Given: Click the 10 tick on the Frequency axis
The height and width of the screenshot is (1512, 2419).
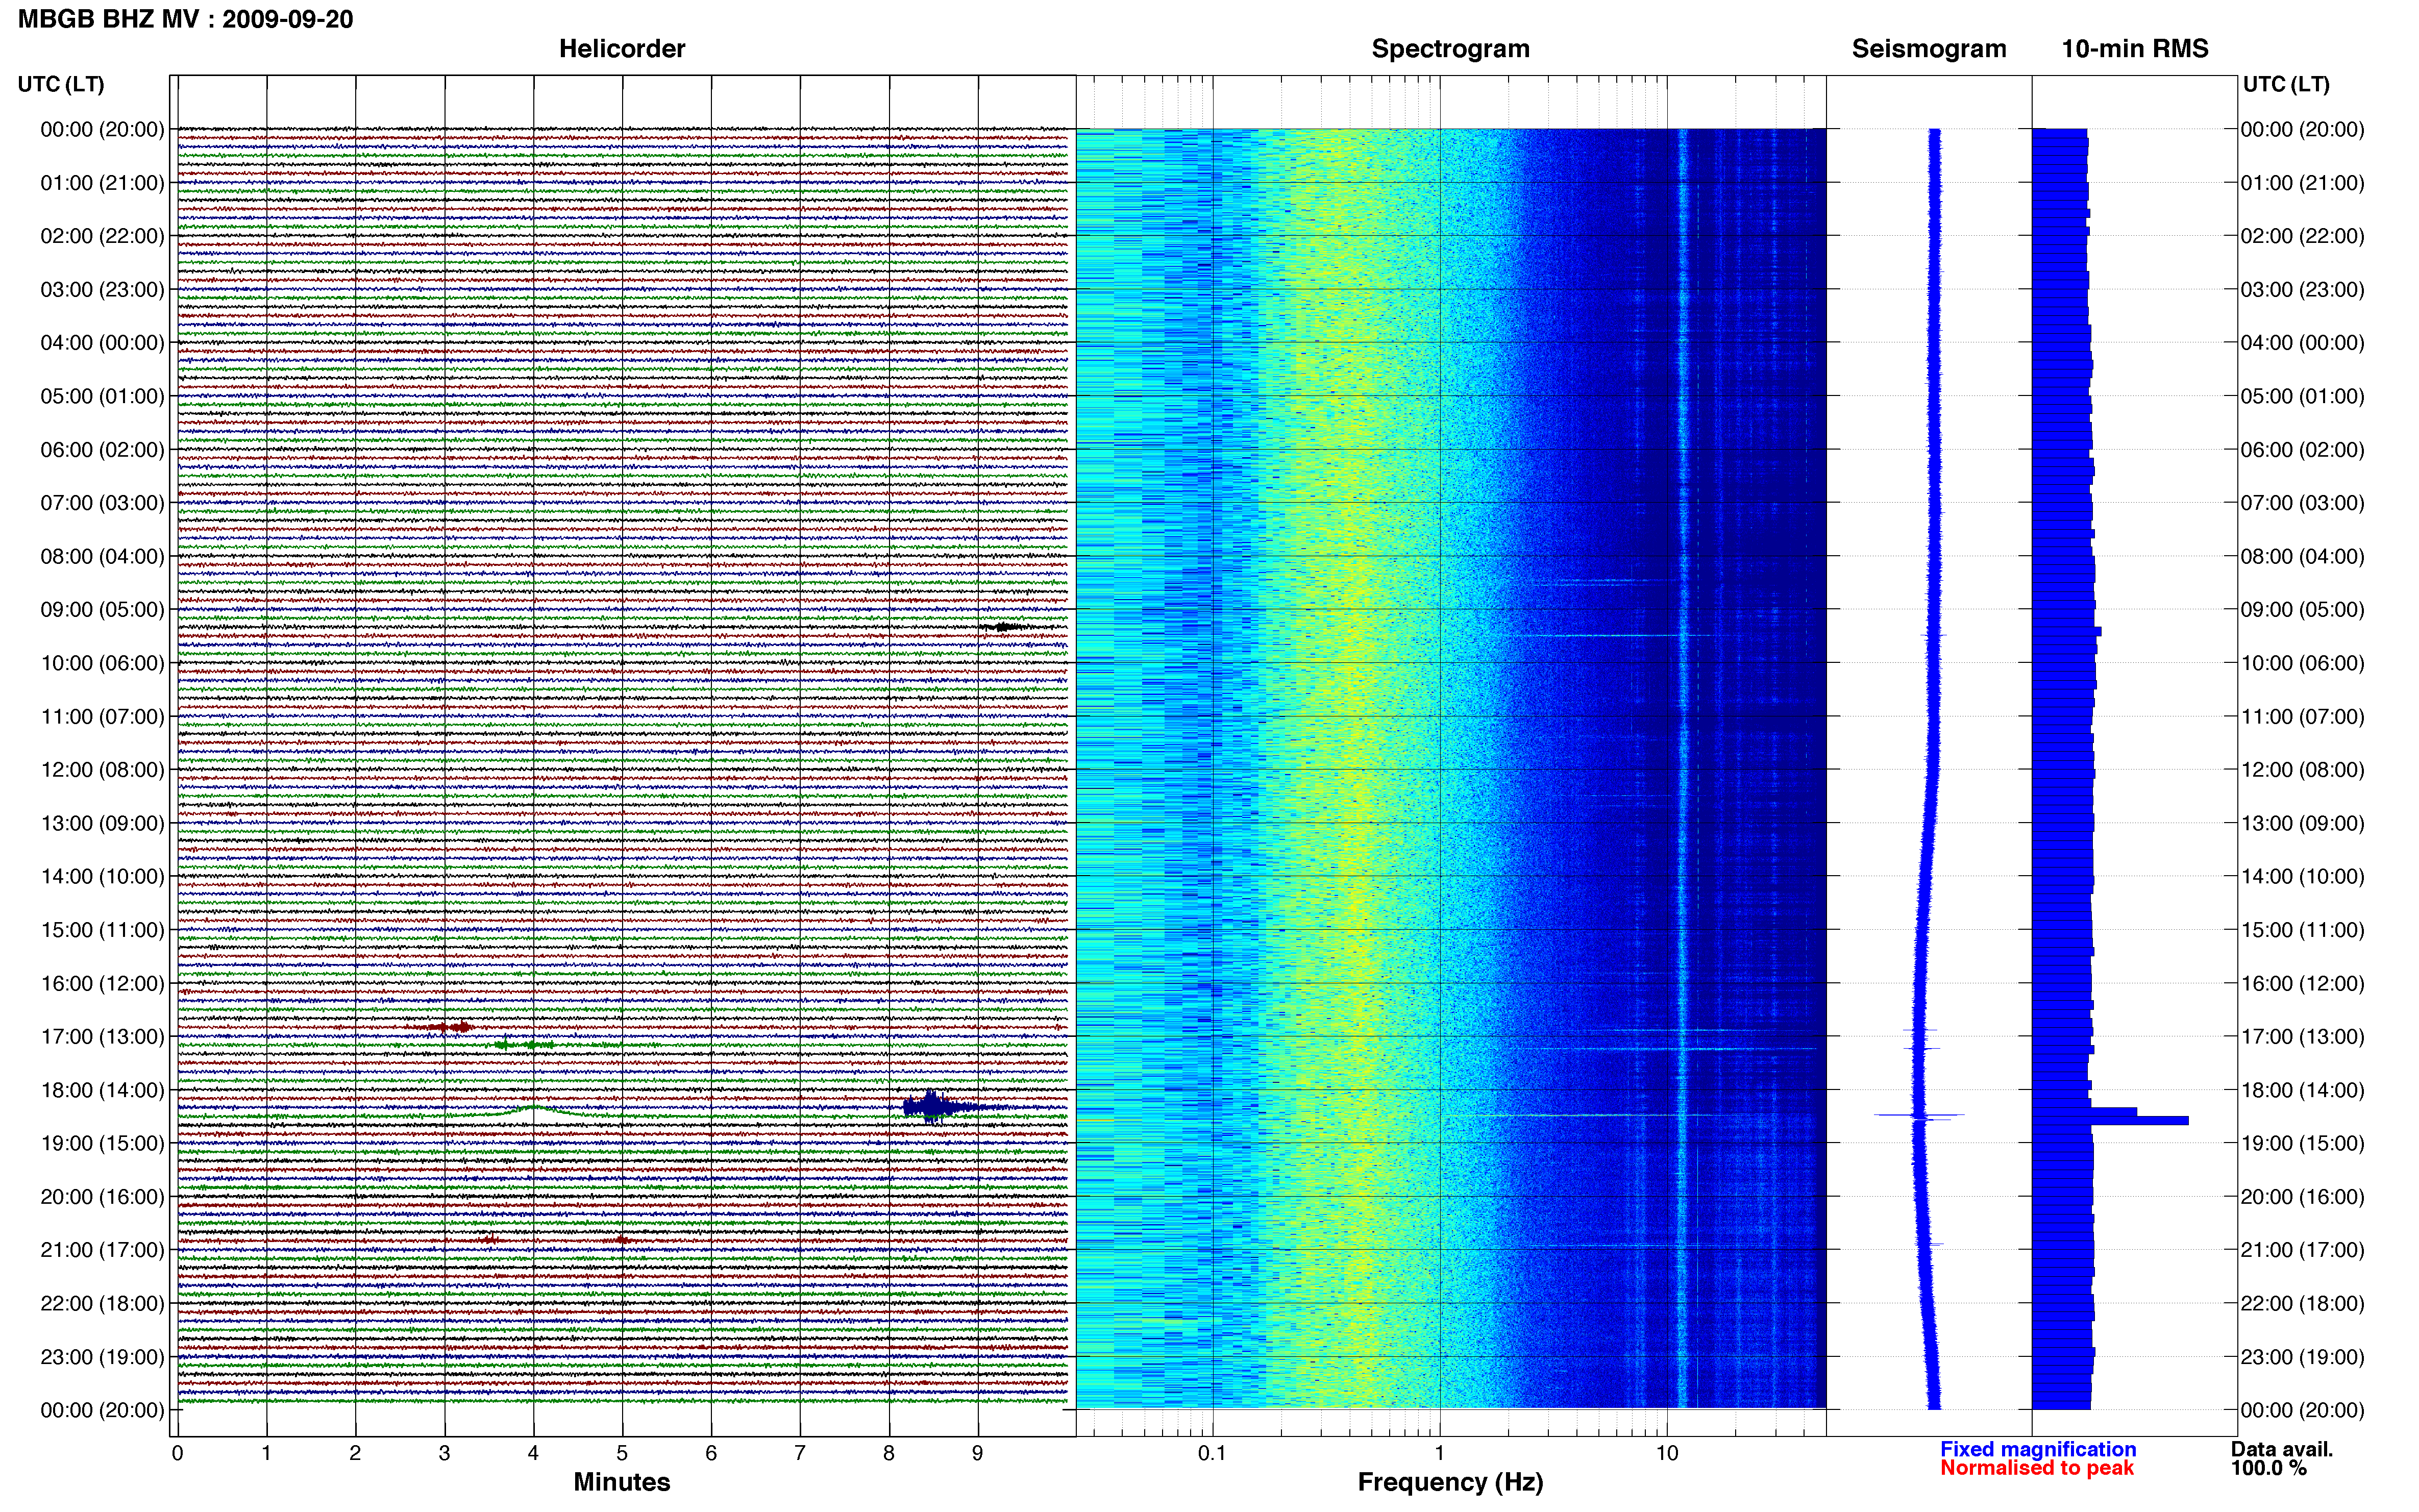Looking at the screenshot, I should coord(1666,1454).
